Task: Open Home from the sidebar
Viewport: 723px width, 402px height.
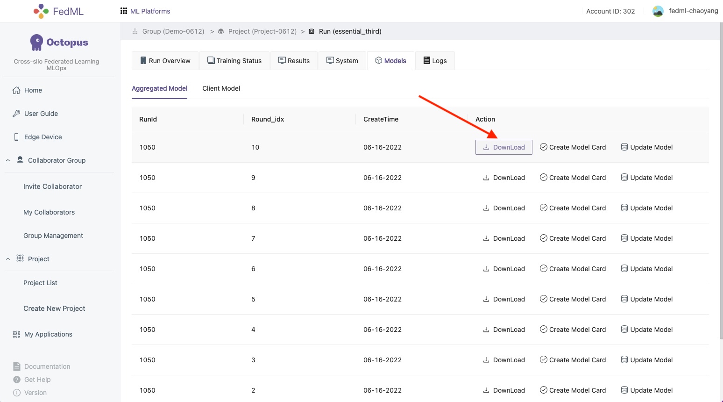Action: click(33, 90)
